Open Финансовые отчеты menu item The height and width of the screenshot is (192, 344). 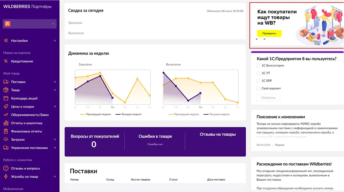click(x=26, y=131)
